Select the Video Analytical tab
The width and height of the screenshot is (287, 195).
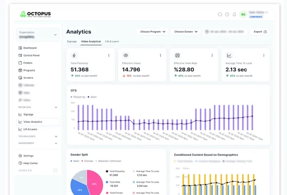tap(91, 41)
